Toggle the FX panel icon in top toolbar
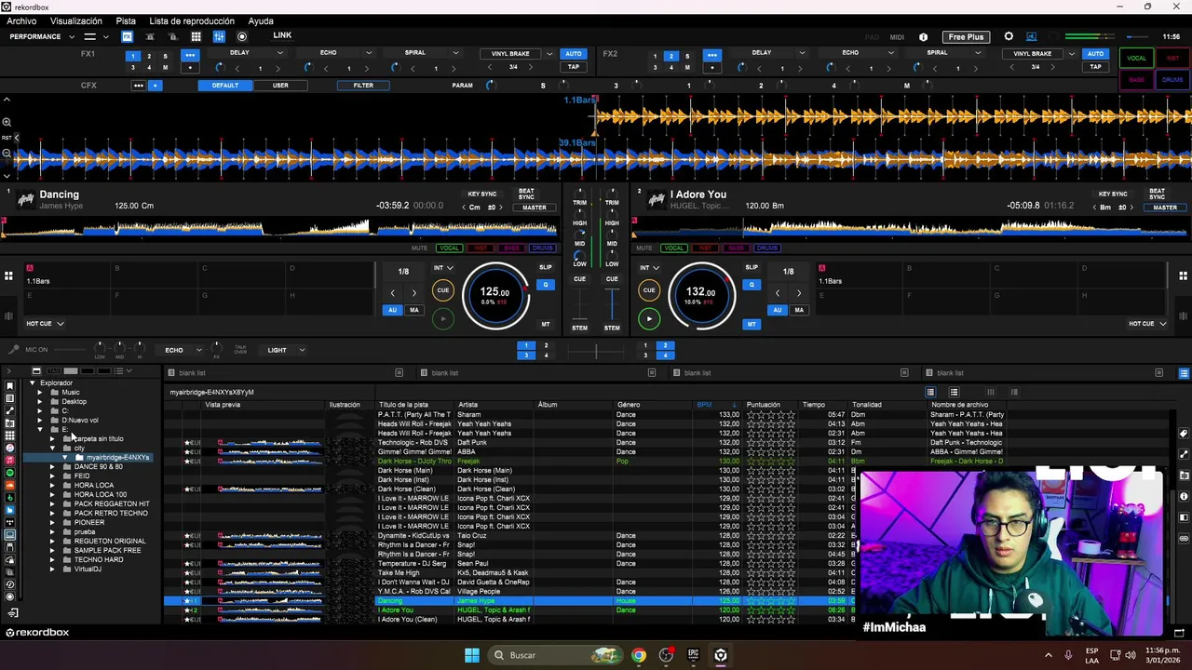 coord(127,36)
